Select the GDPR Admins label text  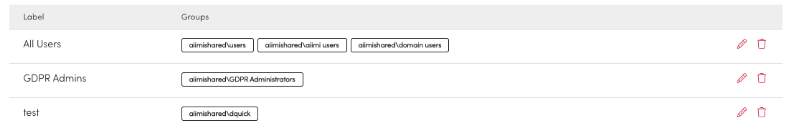[x=55, y=79]
